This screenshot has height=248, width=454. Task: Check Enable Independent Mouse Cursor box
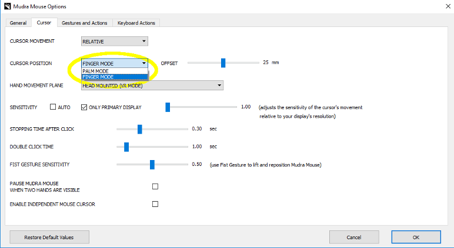pos(155,204)
